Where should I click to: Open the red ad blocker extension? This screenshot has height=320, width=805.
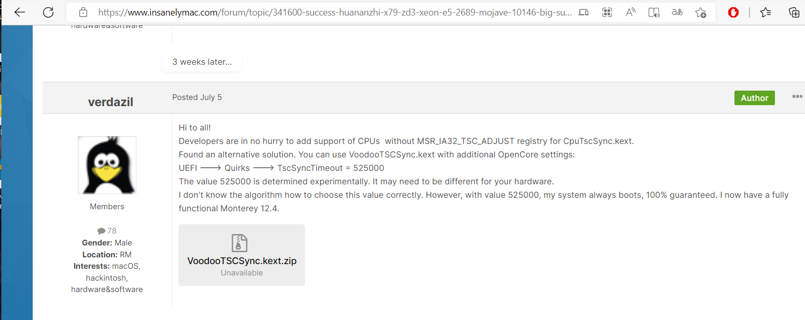[733, 12]
